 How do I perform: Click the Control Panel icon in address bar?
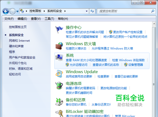[22, 11]
